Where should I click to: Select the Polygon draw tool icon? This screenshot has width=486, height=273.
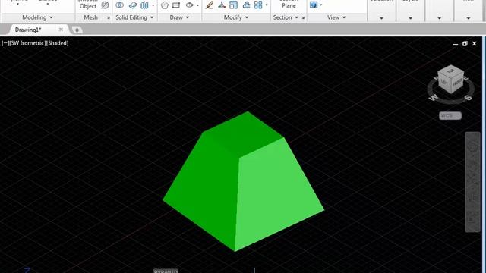165,5
